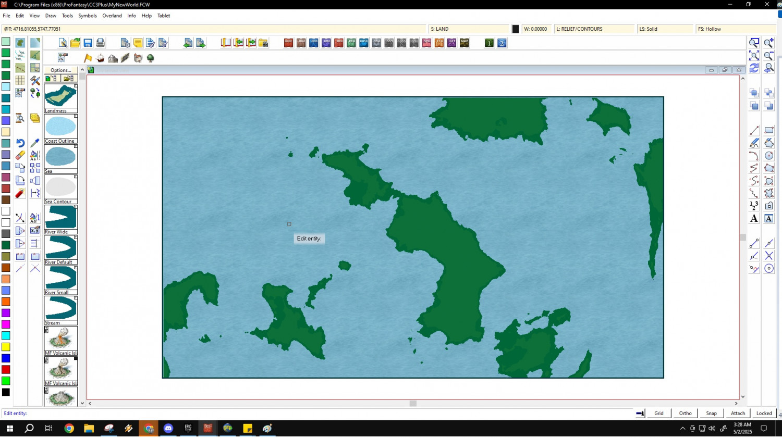The height and width of the screenshot is (438, 782).
Task: Click the Explode (dynamite) tool
Action: pos(20,194)
